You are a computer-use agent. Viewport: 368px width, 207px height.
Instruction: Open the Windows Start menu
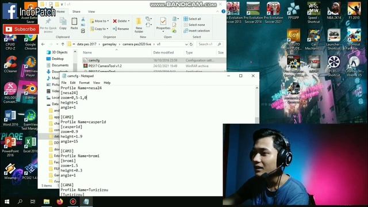(7, 202)
